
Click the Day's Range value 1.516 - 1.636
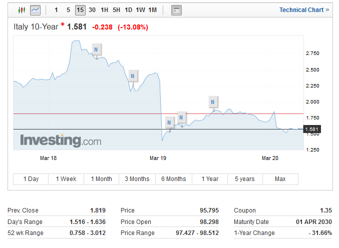click(88, 222)
